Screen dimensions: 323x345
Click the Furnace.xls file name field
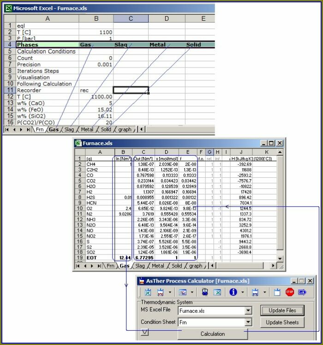coord(212,310)
